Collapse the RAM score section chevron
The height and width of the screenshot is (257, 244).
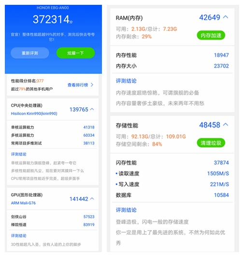click(226, 17)
